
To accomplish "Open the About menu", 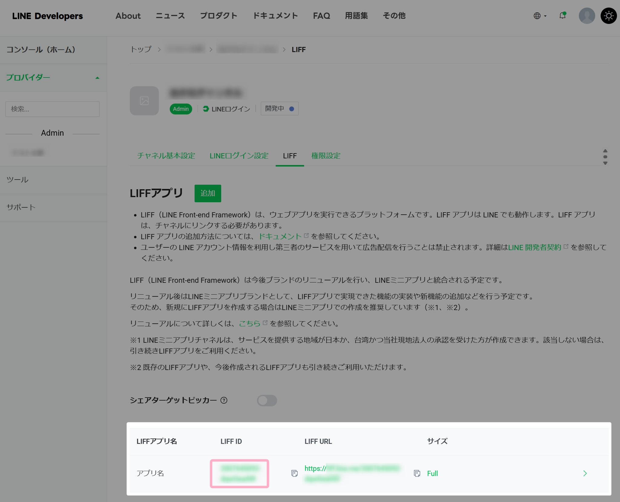I will (x=128, y=16).
